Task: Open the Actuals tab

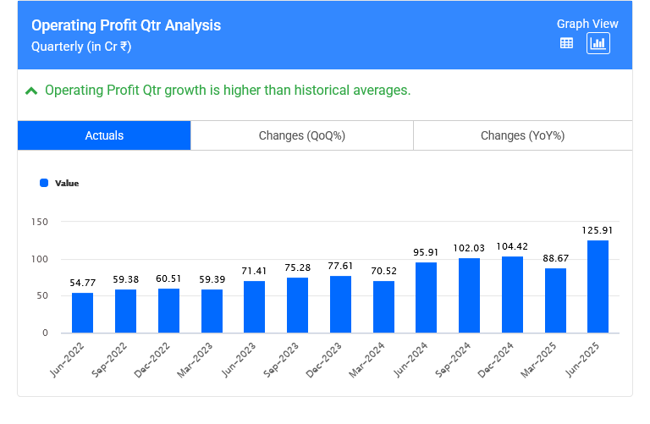Action: pos(104,135)
